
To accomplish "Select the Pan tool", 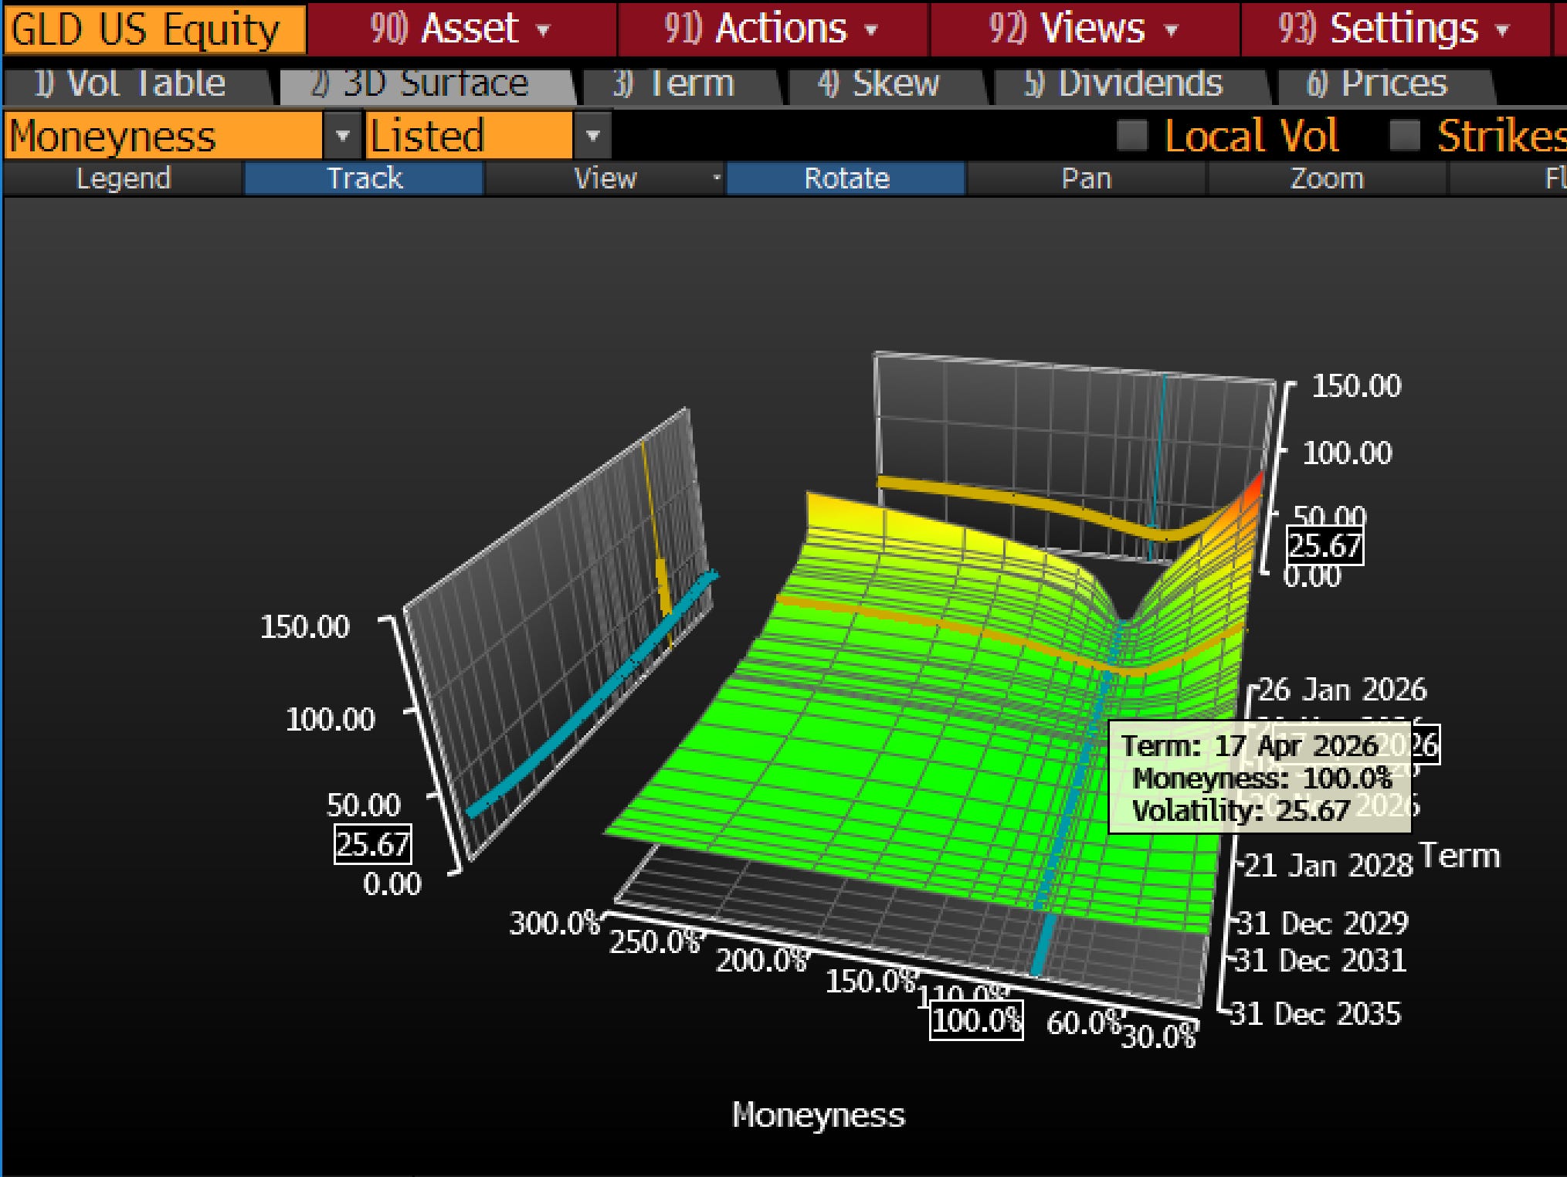I will 1087,178.
